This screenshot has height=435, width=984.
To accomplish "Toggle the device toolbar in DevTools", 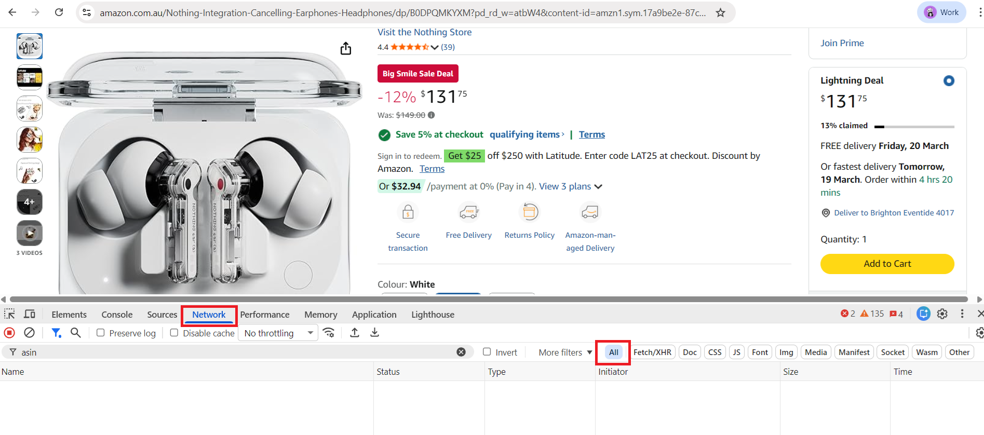I will 30,314.
